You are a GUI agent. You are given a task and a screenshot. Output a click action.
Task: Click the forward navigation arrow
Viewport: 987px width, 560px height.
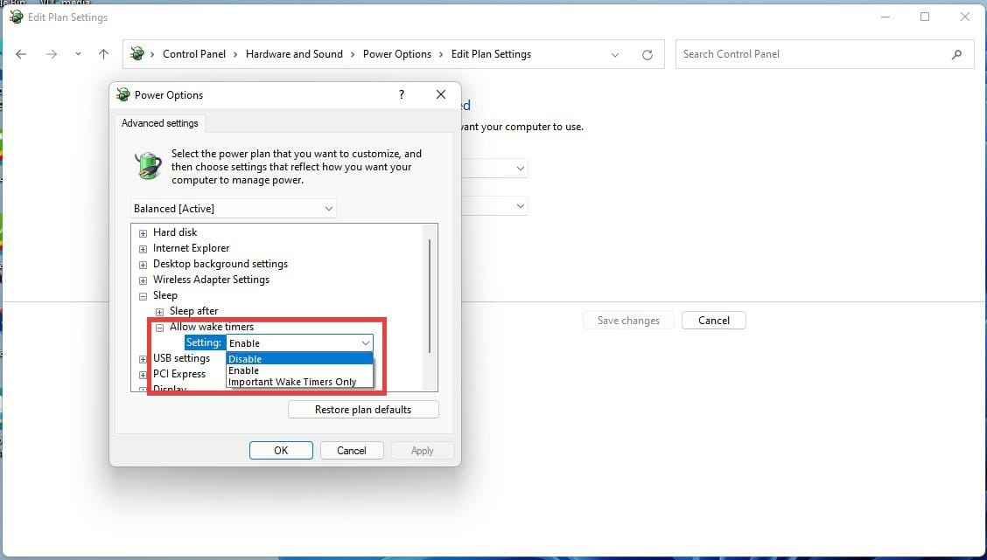coord(51,54)
